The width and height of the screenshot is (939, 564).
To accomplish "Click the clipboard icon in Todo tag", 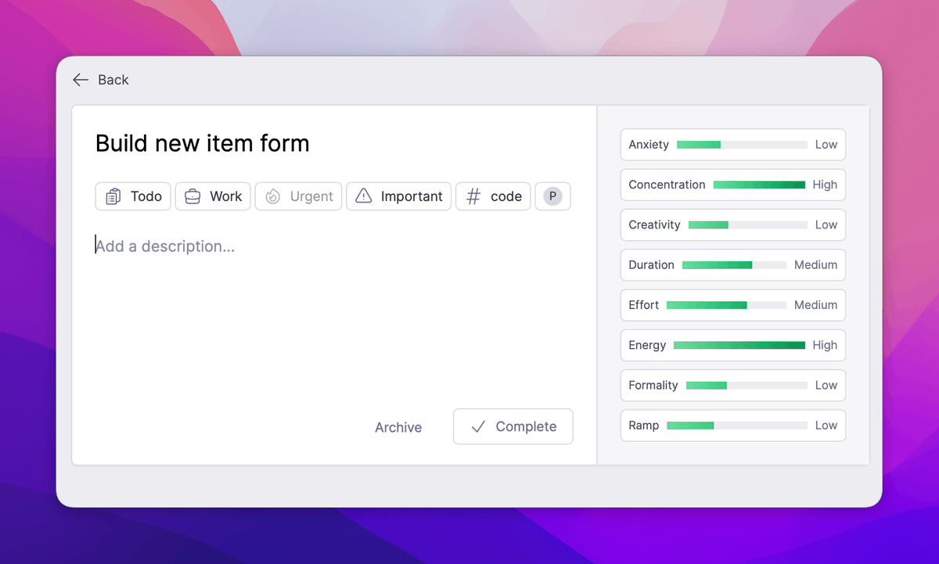I will tap(113, 196).
